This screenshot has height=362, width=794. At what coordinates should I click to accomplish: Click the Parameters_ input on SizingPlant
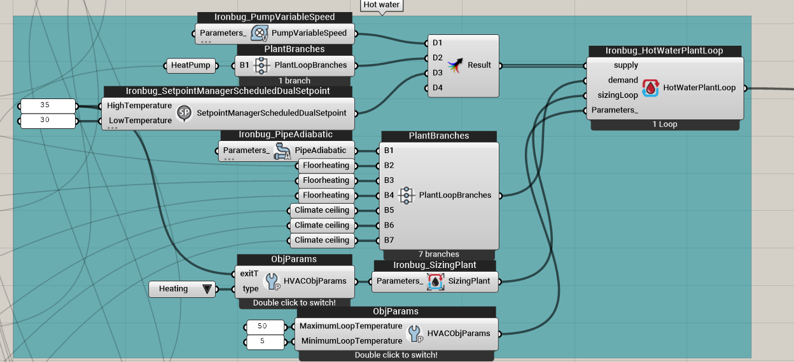click(400, 281)
